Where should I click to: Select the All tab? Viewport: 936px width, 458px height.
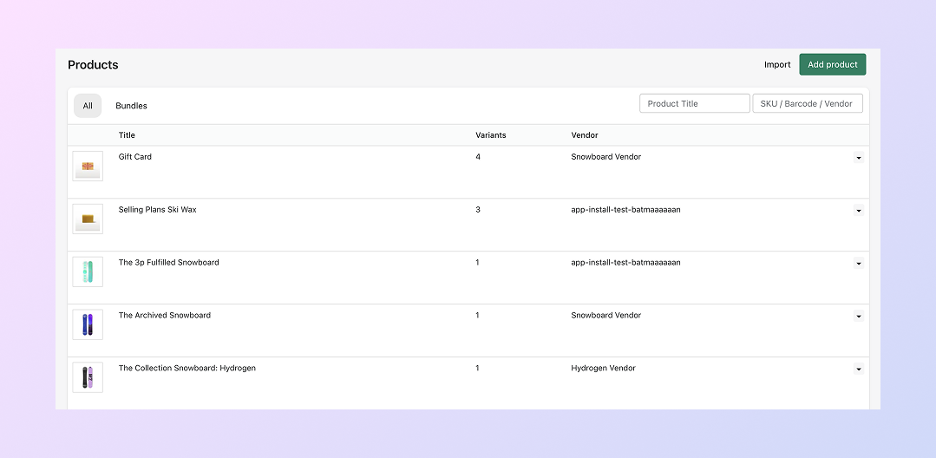click(x=88, y=106)
